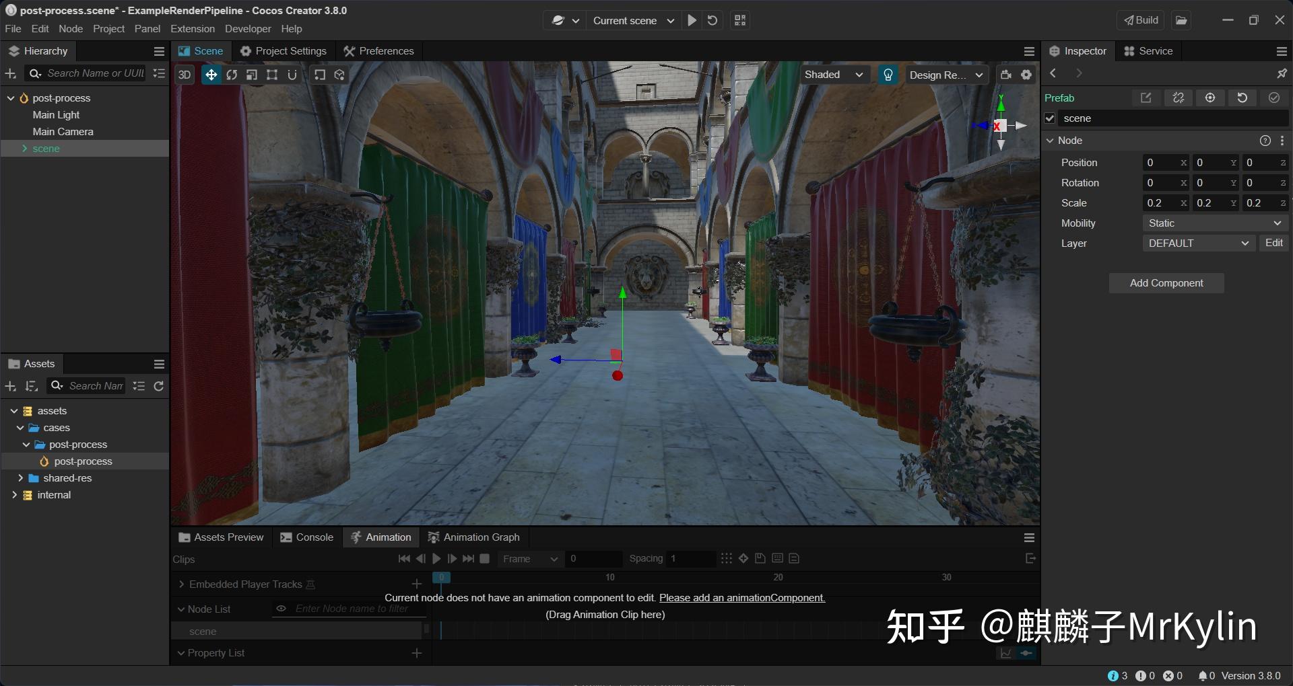This screenshot has width=1293, height=686.
Task: Activate the Move transform tool
Action: click(211, 74)
